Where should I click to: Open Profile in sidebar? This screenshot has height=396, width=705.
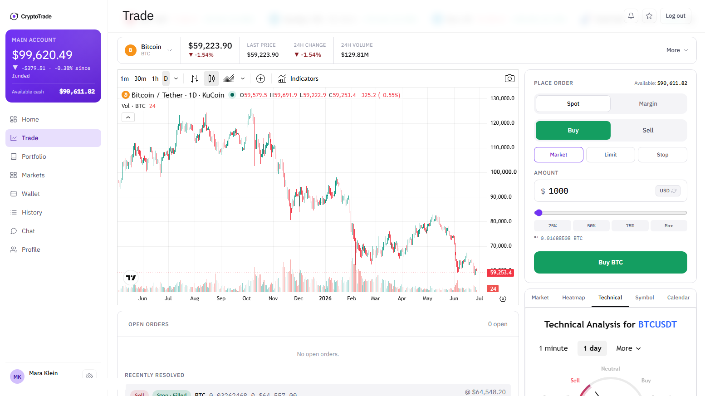pos(53,249)
